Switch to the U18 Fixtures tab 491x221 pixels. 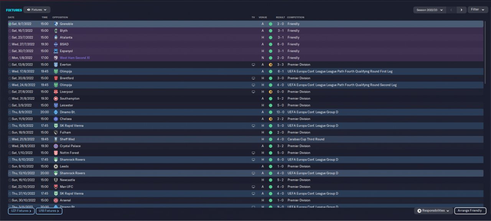click(x=49, y=211)
